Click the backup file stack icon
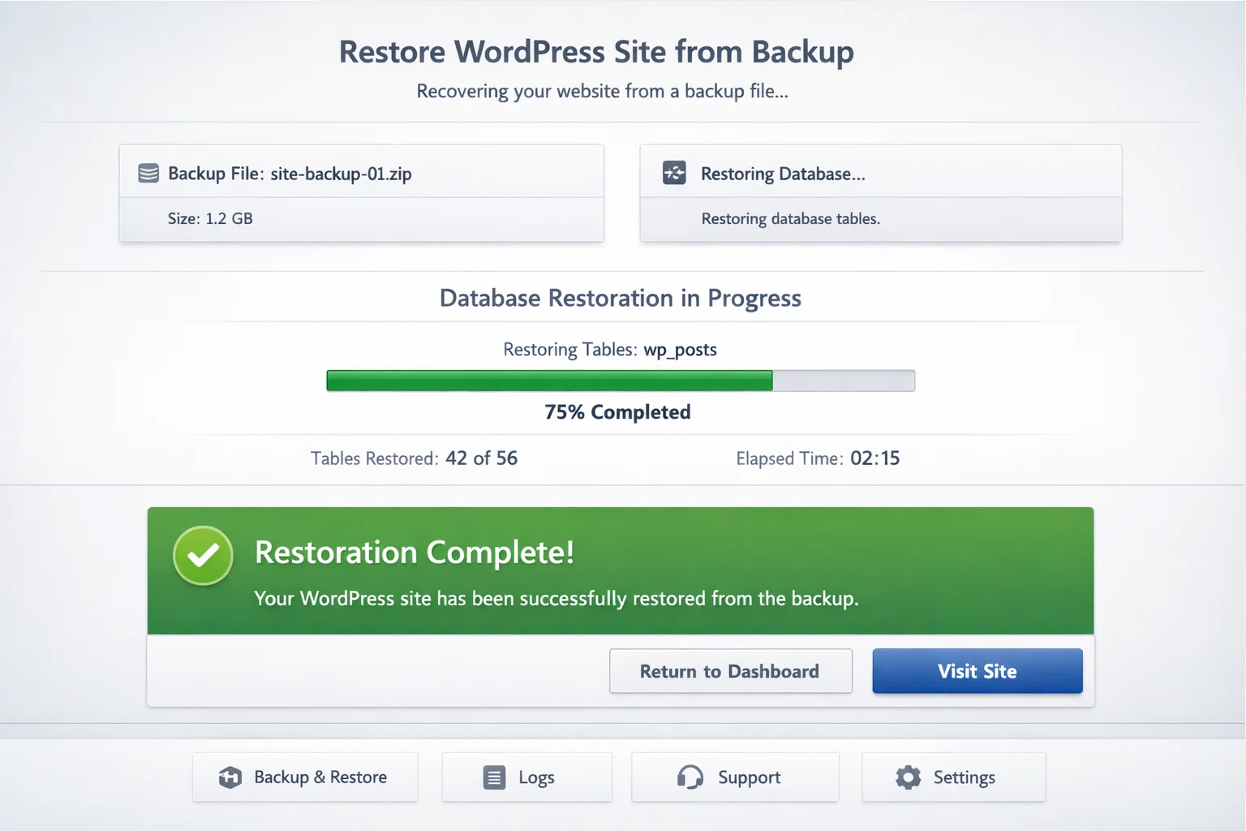Screen dimensions: 1246x831 [x=148, y=174]
